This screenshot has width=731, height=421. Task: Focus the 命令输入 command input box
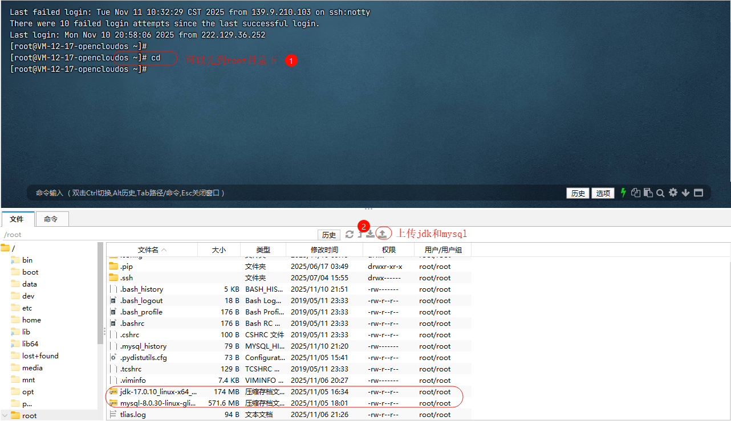pos(297,193)
